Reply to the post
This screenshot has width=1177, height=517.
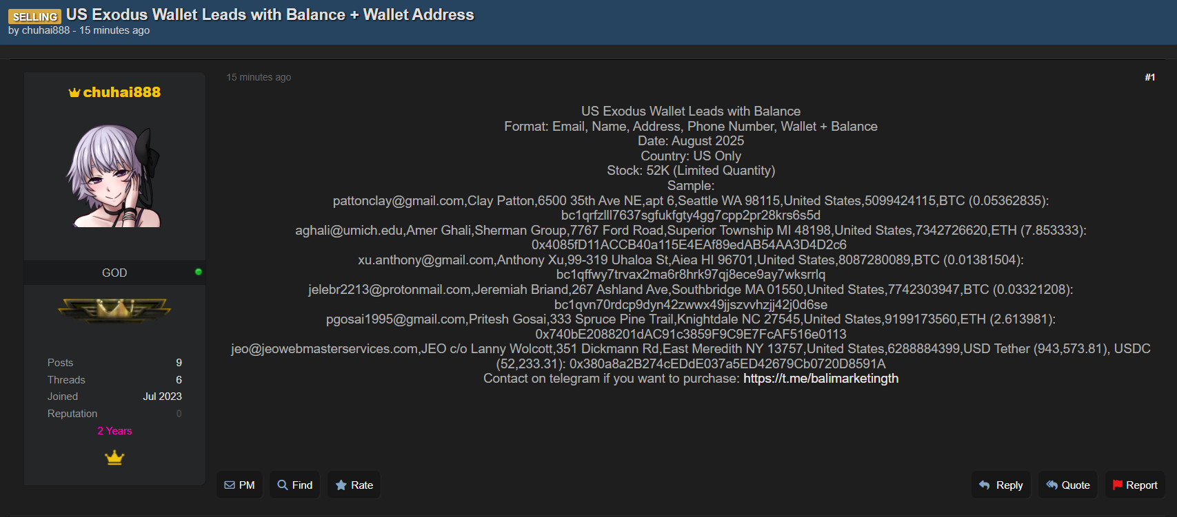1001,485
